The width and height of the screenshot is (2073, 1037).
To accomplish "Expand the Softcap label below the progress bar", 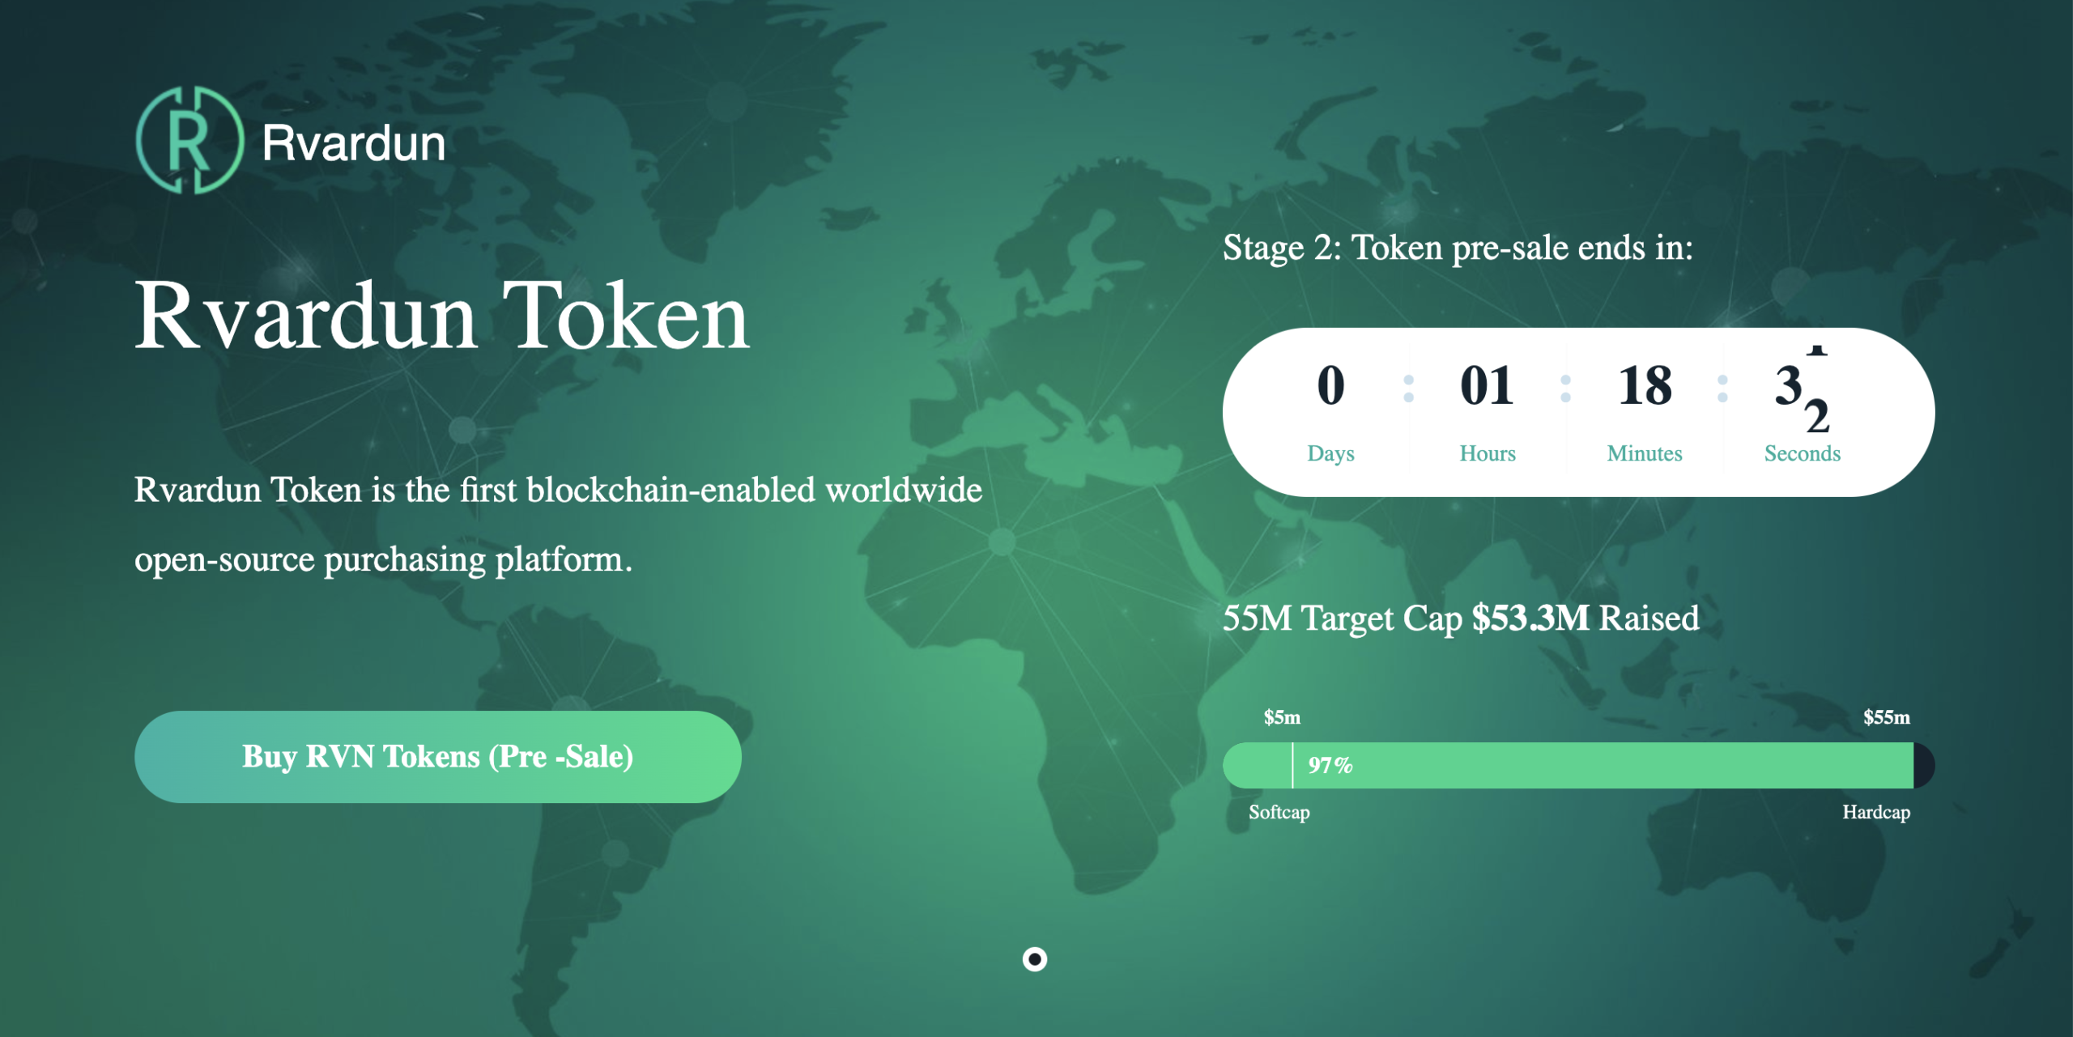I will point(1278,814).
